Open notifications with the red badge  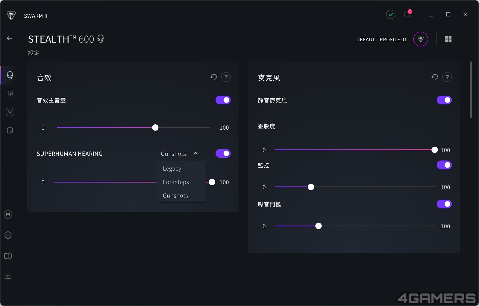[x=408, y=14]
